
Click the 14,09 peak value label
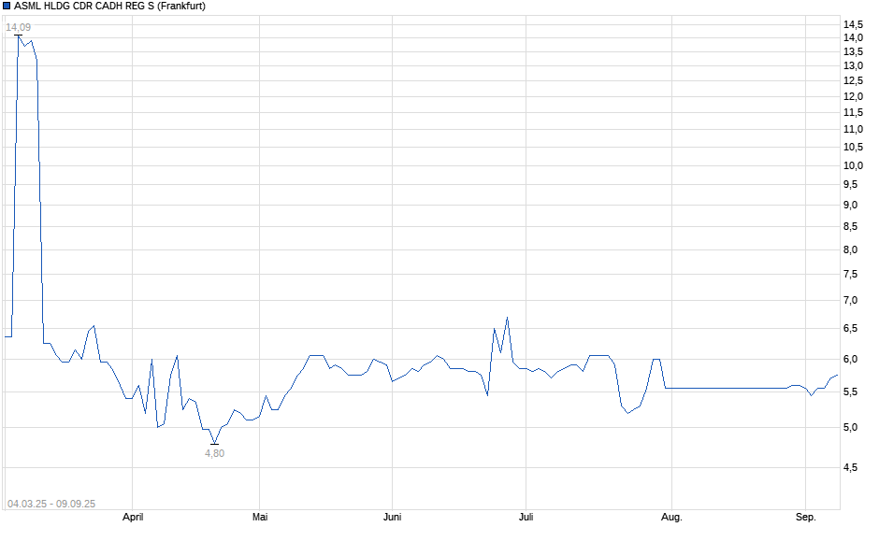tap(19, 27)
